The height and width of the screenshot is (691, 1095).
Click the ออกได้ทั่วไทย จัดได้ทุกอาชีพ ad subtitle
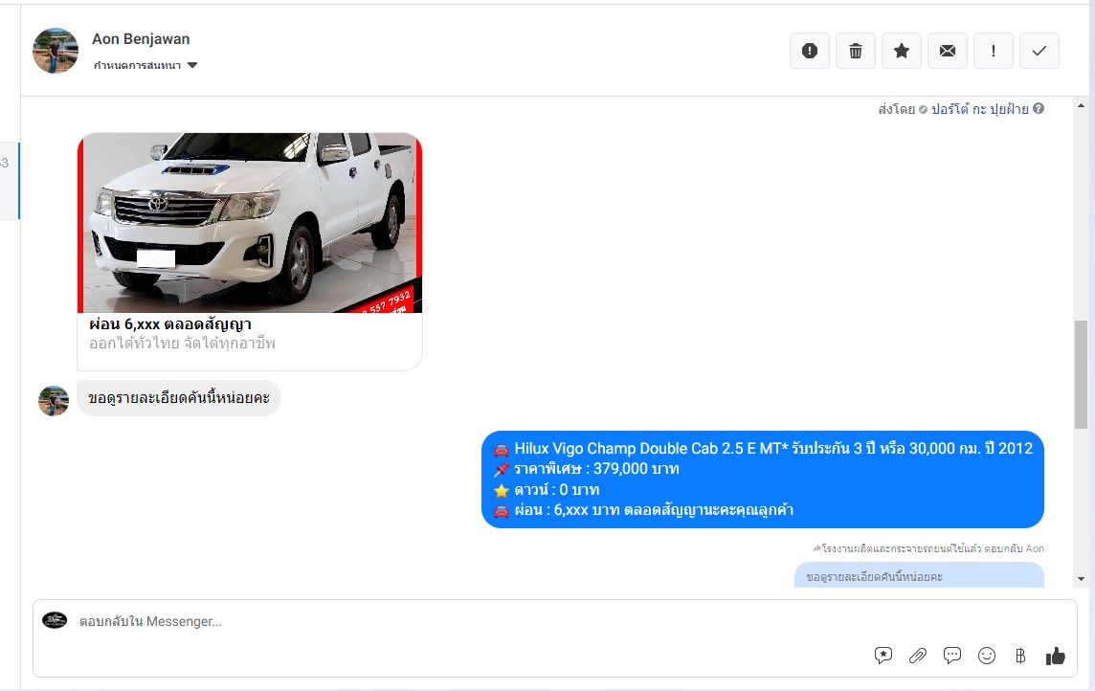tap(182, 344)
